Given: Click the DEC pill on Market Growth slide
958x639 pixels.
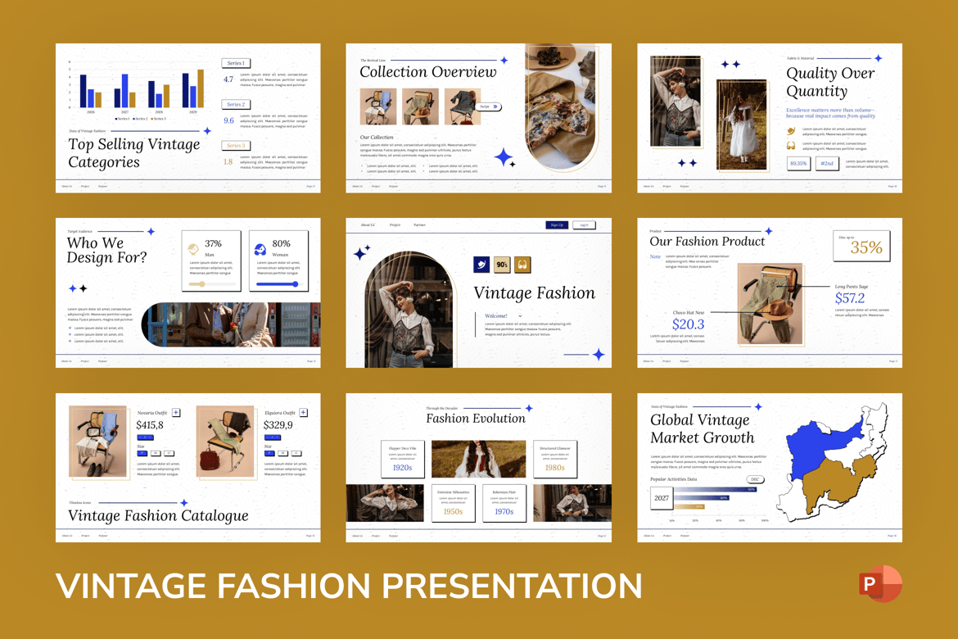Looking at the screenshot, I should click(x=755, y=479).
